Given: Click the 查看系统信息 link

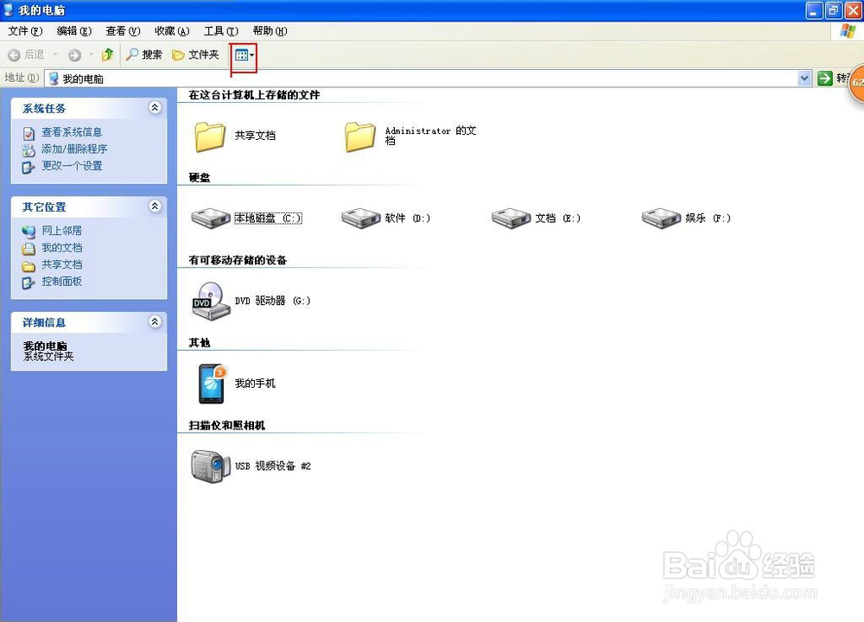Looking at the screenshot, I should coord(72,132).
